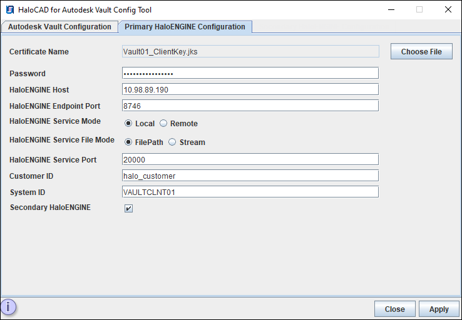Edit the Customer ID text box
Screen dimensions: 462x320
(250, 176)
